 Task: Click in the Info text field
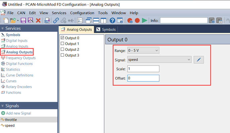184,20
